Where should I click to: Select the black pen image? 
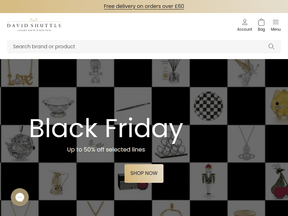pyautogui.click(x=132, y=105)
